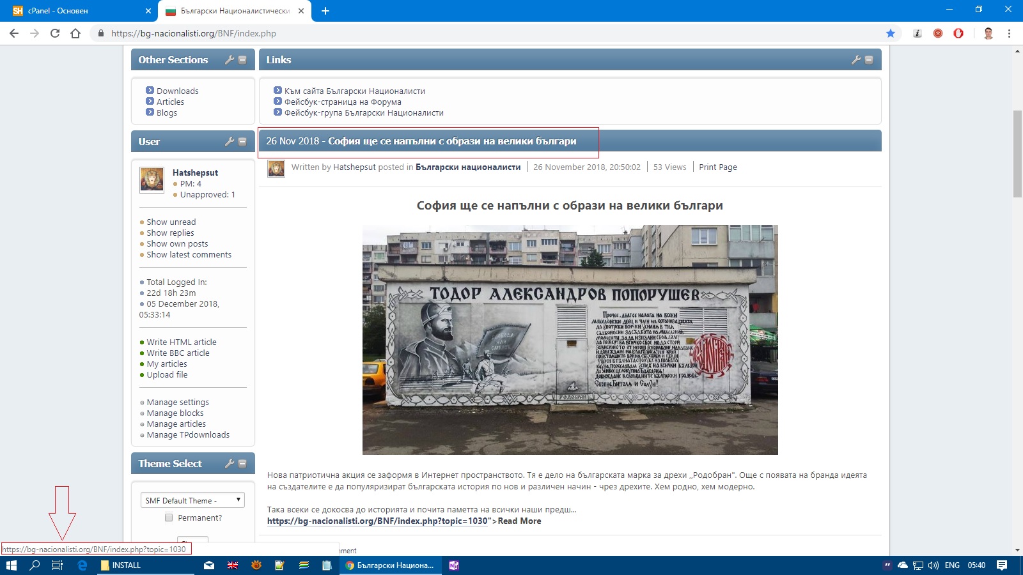Viewport: 1023px width, 575px height.
Task: Close the Български Националистически tab
Action: coord(301,11)
